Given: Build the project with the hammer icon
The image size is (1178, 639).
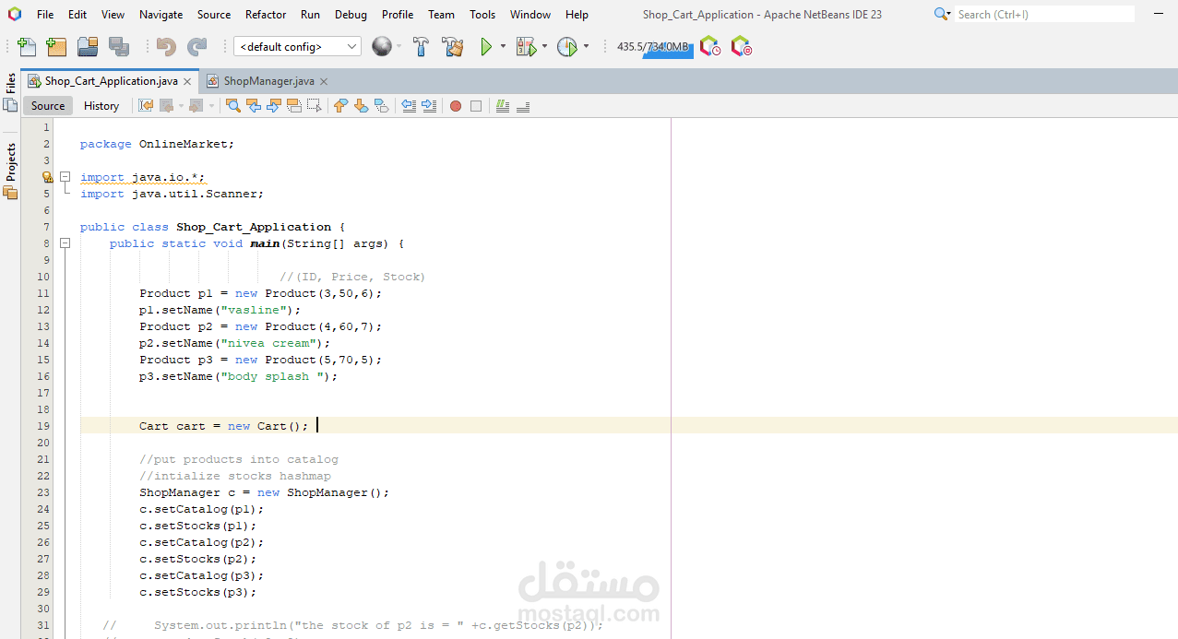Looking at the screenshot, I should point(421,47).
